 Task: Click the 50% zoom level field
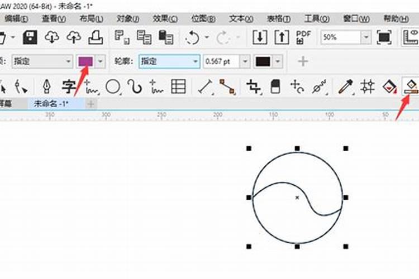click(341, 37)
